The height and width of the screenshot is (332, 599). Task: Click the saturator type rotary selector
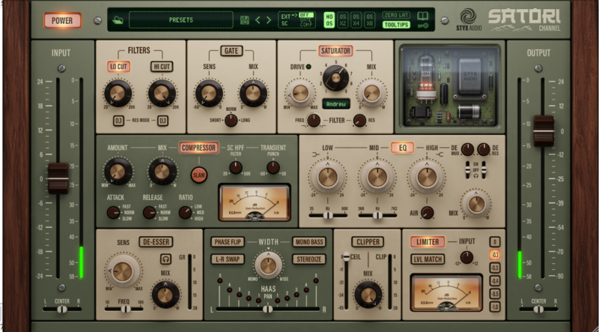pyautogui.click(x=335, y=78)
